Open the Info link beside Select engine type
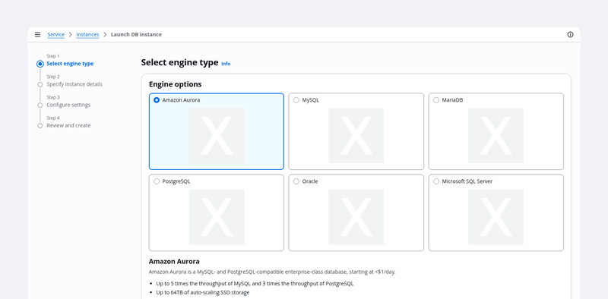Screen dimensions: 608x299 226,64
